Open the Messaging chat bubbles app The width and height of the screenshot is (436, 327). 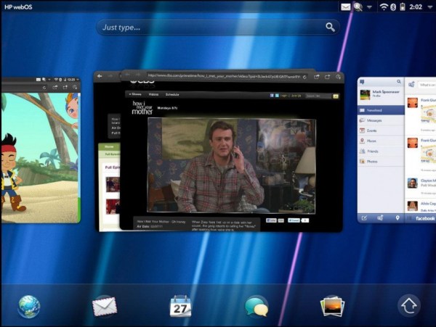click(x=257, y=307)
